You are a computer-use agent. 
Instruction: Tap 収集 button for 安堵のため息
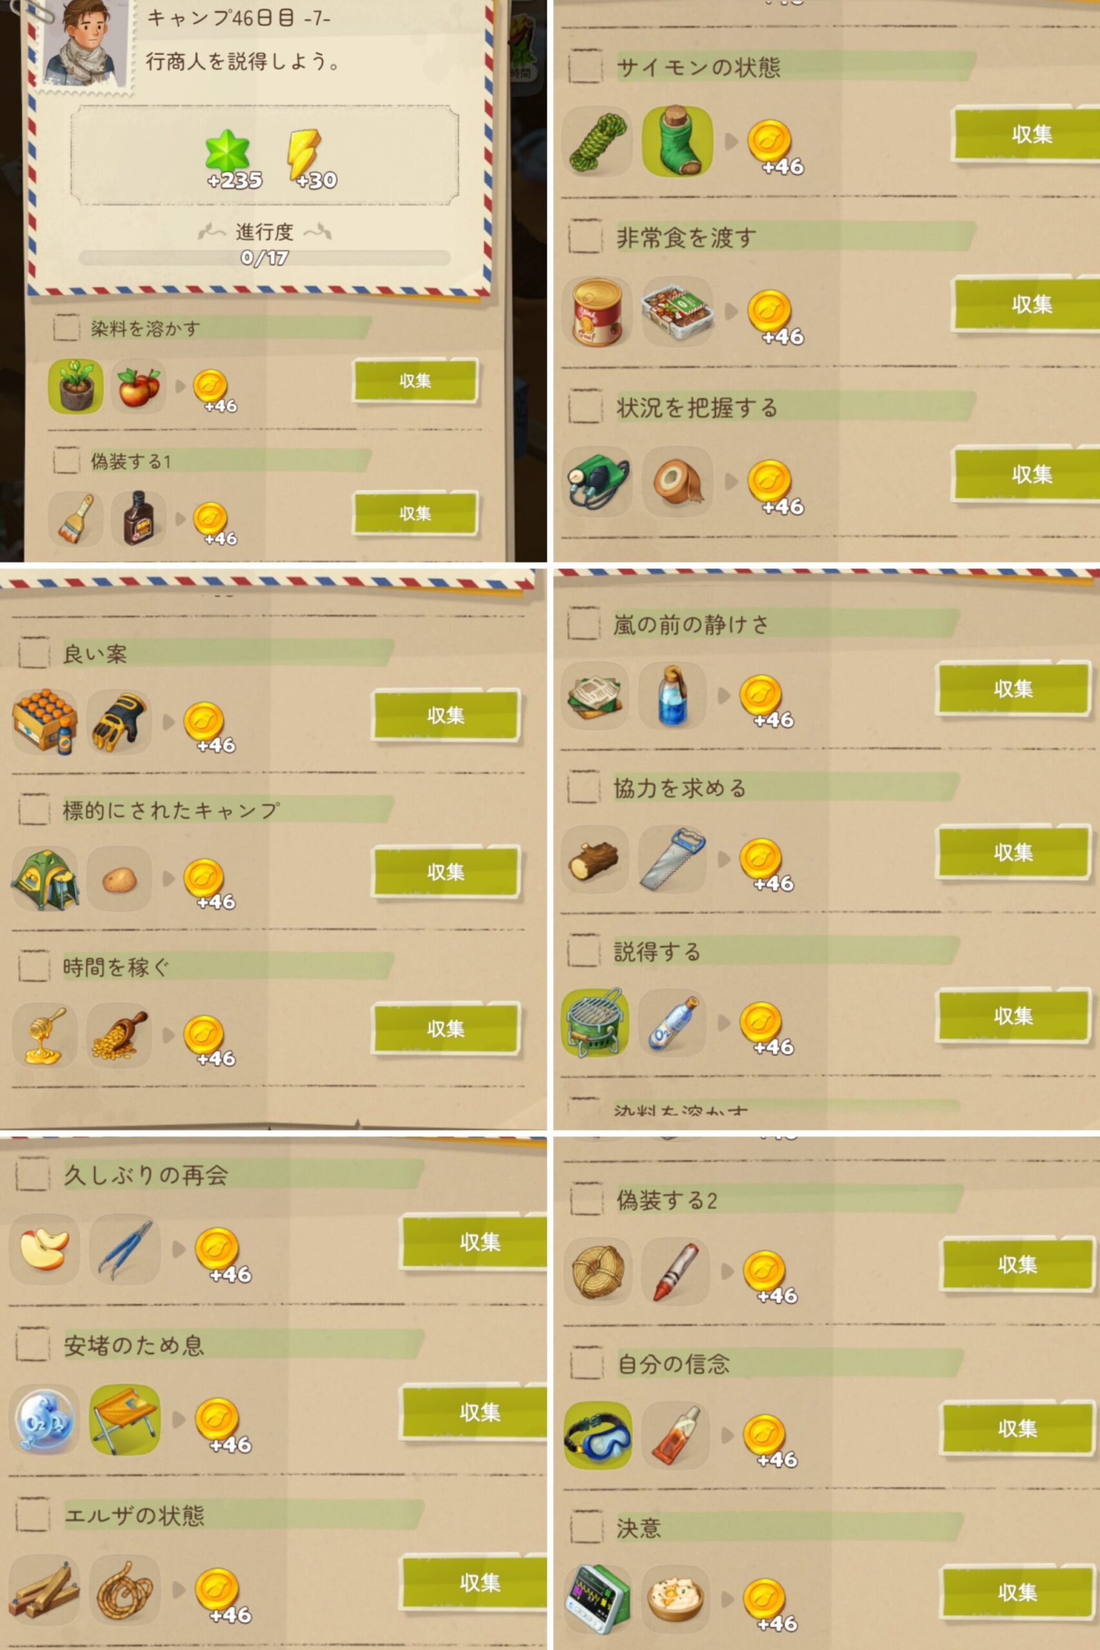(473, 1412)
